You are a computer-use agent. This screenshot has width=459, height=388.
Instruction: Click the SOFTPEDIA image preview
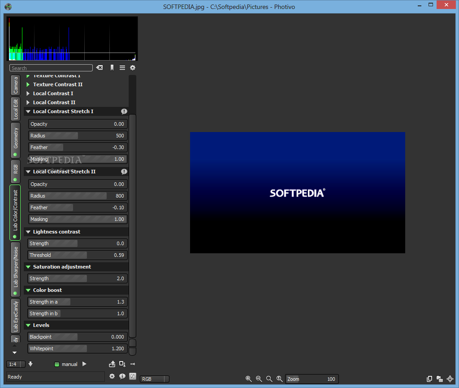click(298, 193)
